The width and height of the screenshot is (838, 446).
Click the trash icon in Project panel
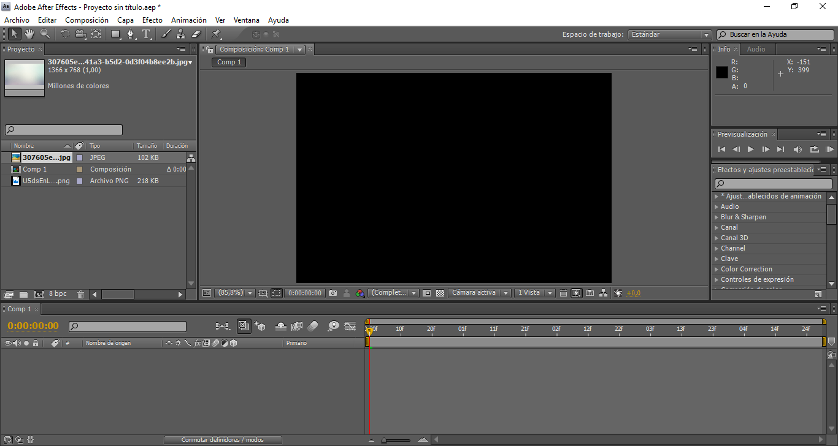coord(80,295)
